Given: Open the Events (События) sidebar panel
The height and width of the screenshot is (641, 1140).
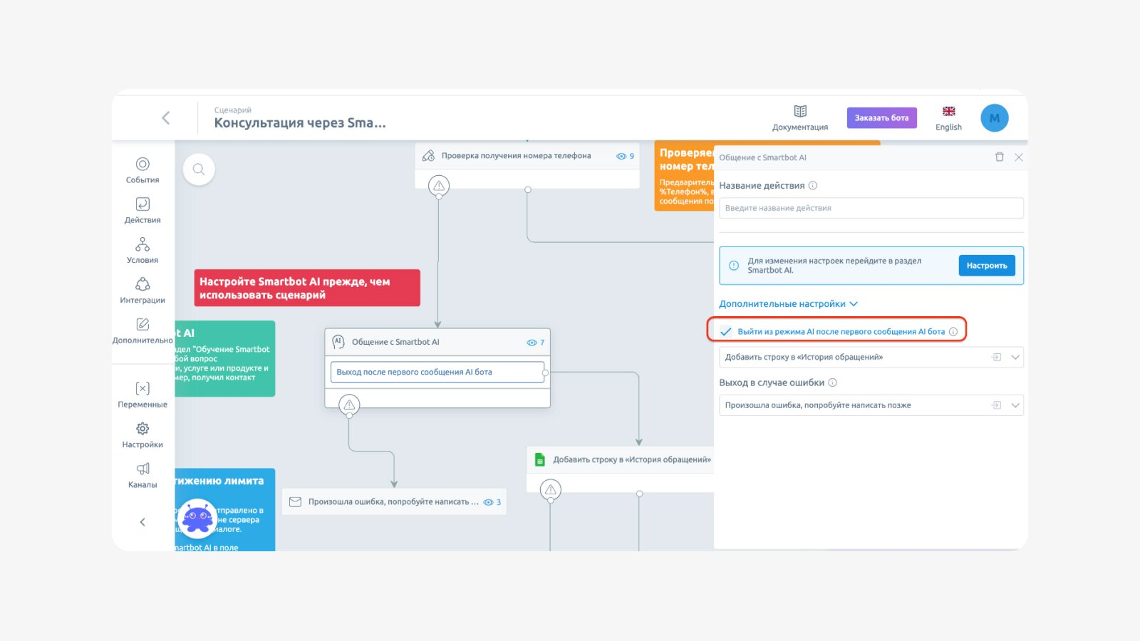Looking at the screenshot, I should (x=142, y=170).
